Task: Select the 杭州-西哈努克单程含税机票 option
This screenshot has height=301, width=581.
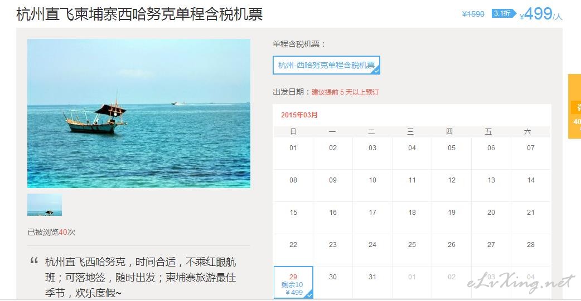Action: 326,65
